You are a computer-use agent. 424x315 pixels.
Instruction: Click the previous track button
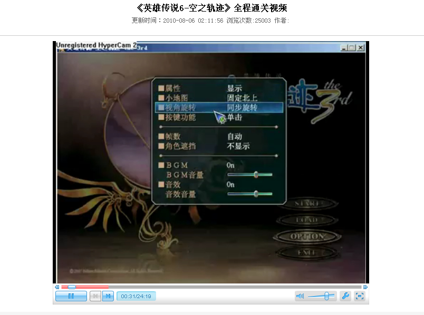pos(95,296)
